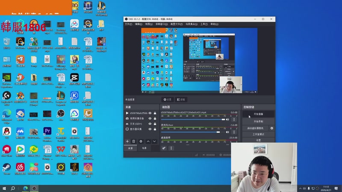Viewport: 342px width, 192px height.
Task: Switch to the 场景 (Scenes) tab
Action: click(x=144, y=148)
